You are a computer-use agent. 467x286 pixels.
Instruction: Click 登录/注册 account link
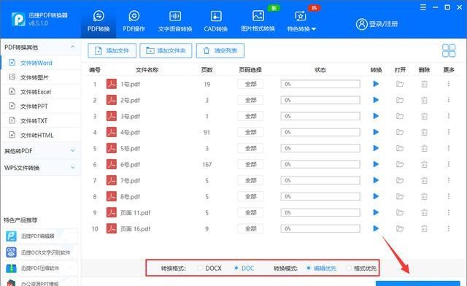coord(377,24)
